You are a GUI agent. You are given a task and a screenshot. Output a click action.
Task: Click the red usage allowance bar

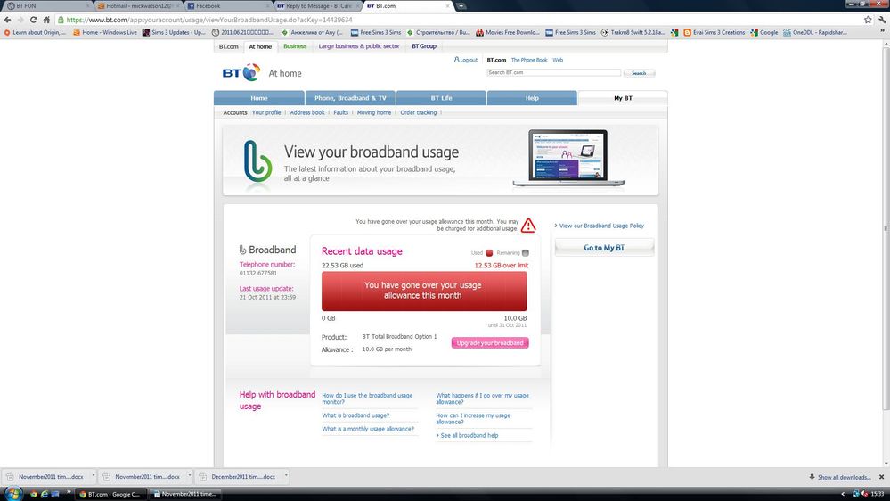[x=424, y=291]
